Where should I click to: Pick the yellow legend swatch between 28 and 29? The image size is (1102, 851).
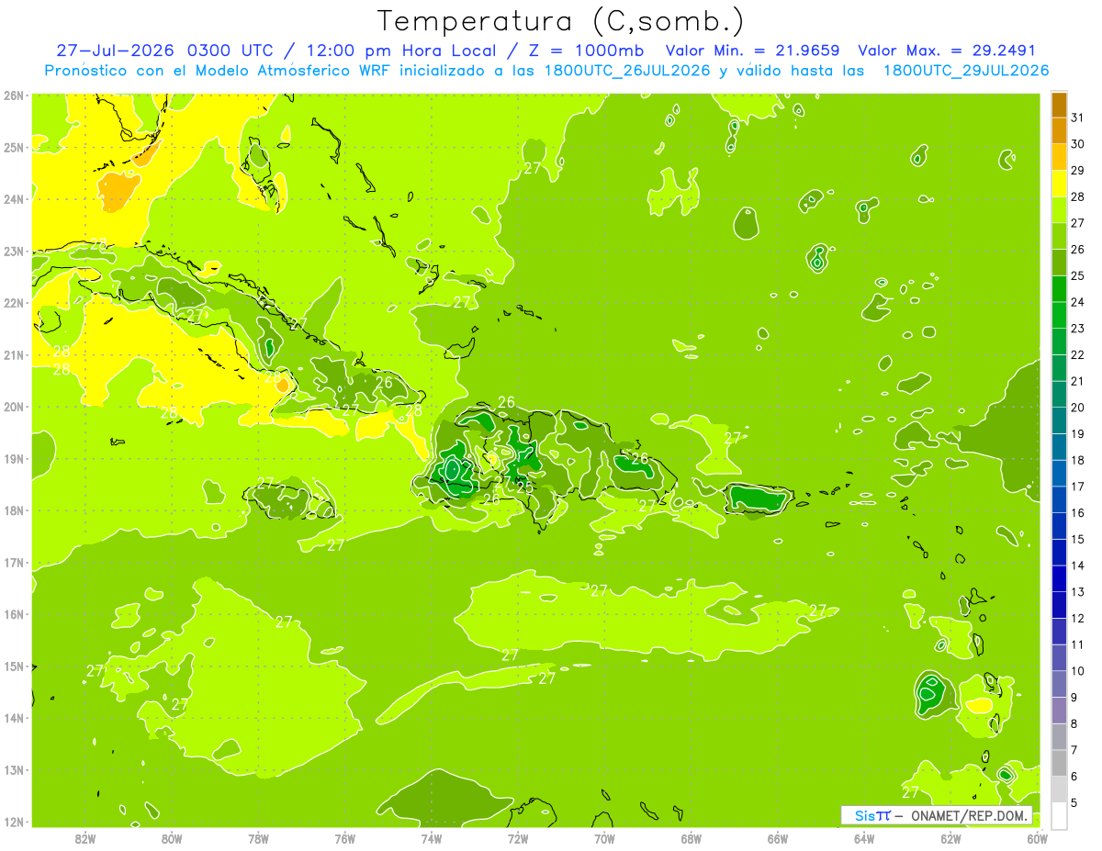pos(1059,184)
